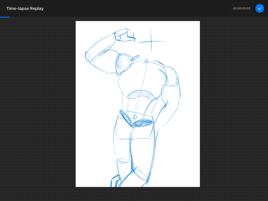Click the crosshair guide mark on the canvas
This screenshot has width=268, height=201.
(151, 41)
